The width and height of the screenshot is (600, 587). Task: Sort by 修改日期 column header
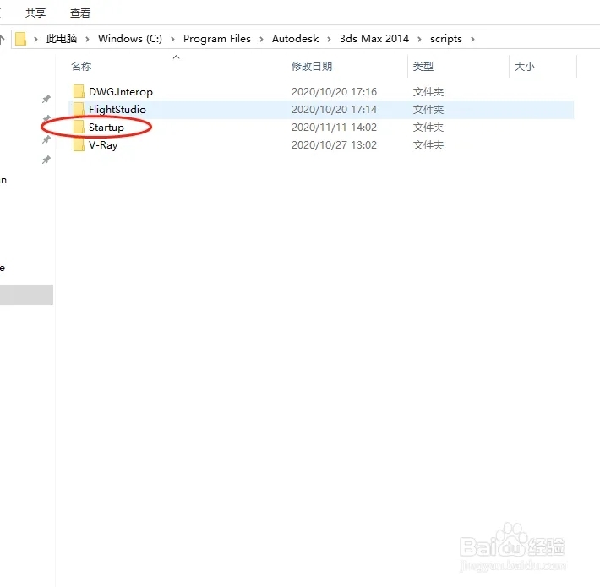[x=312, y=67]
